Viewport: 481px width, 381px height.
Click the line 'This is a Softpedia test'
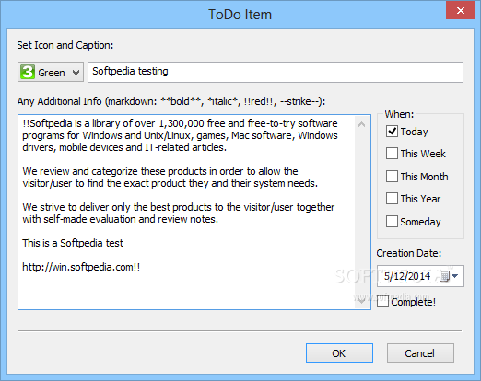coord(73,243)
